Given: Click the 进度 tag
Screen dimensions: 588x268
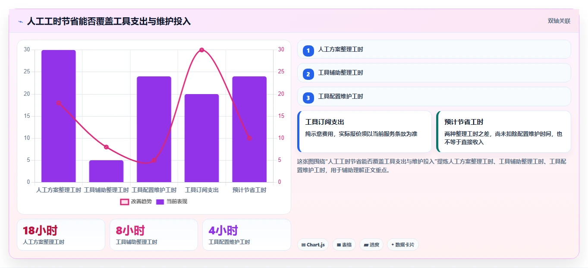Looking at the screenshot, I should [x=371, y=245].
